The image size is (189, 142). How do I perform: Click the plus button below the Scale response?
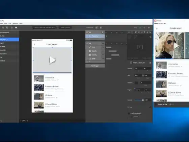coord(89,62)
